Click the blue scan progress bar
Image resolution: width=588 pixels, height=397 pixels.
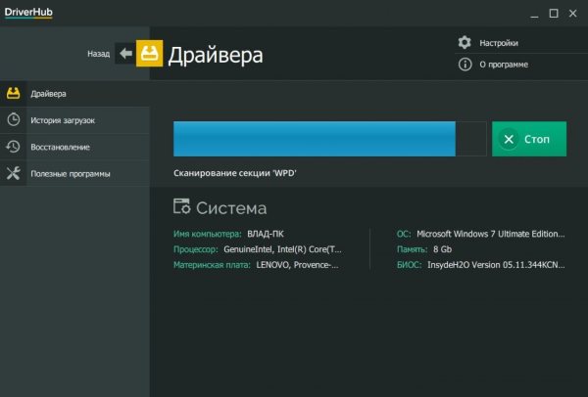click(314, 139)
